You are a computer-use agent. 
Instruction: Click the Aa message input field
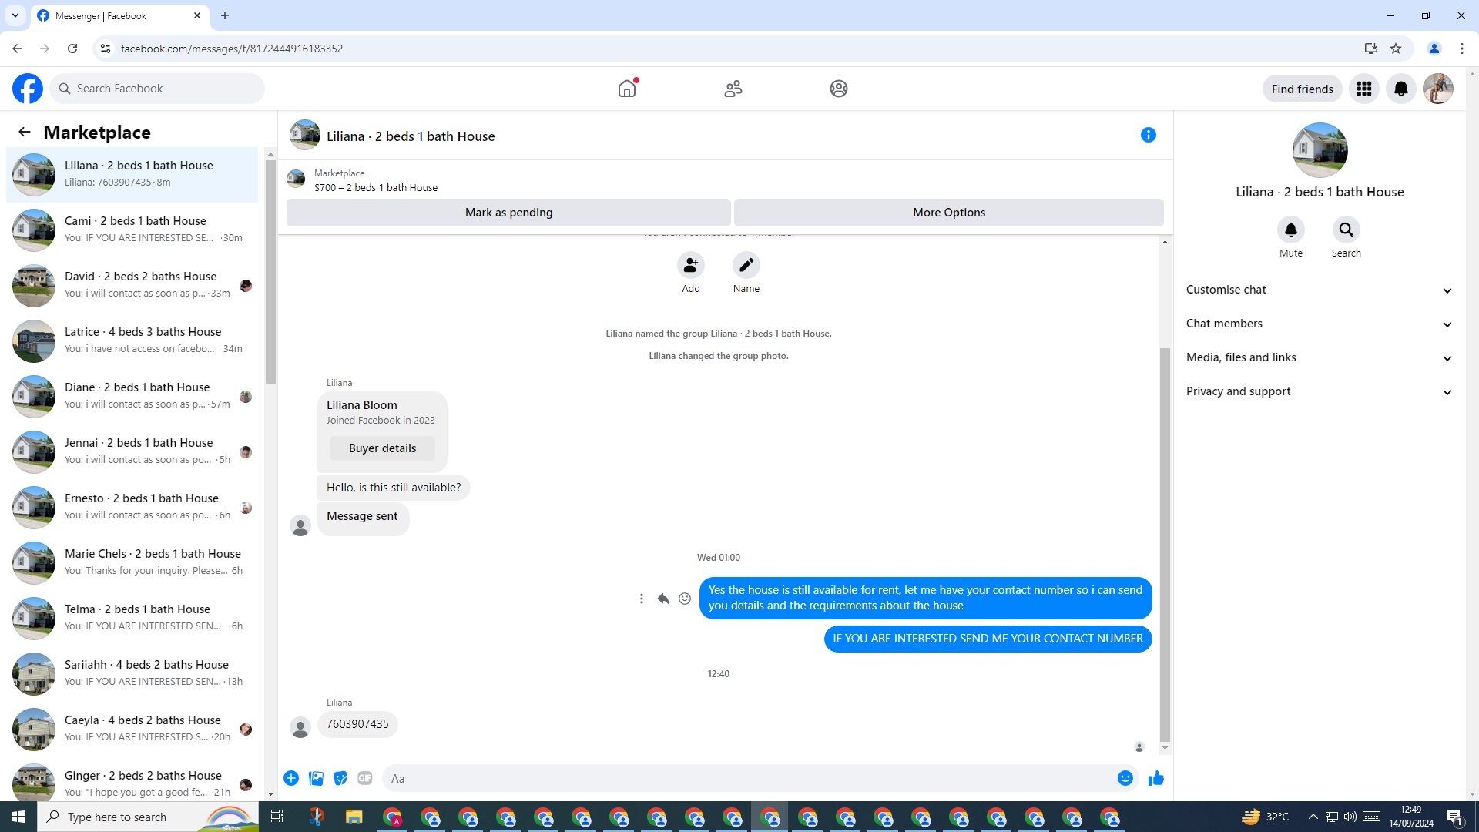(x=747, y=779)
